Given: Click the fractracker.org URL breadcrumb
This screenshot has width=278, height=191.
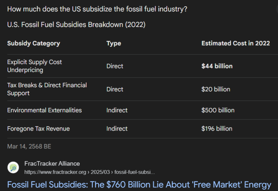Looking at the screenshot, I should click(90, 172).
